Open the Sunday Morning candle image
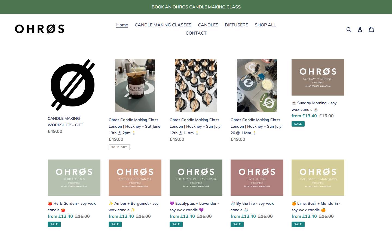392x245 pixels. click(318, 77)
